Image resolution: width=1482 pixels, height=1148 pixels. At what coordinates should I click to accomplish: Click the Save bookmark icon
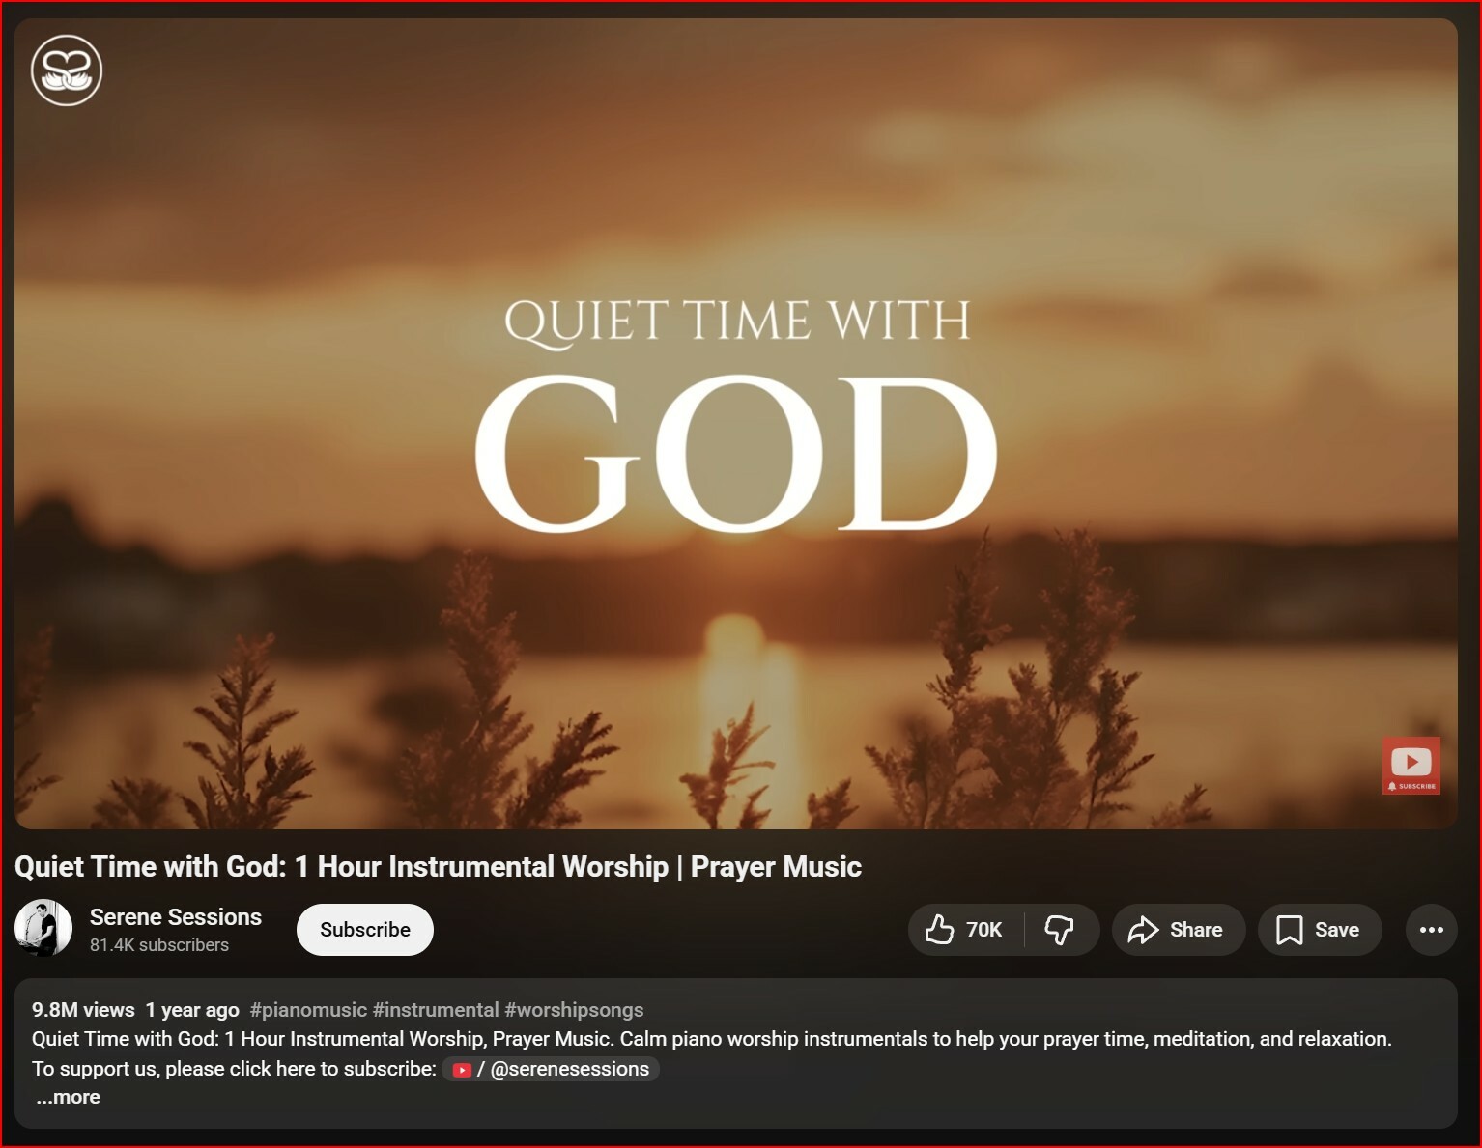coord(1289,930)
